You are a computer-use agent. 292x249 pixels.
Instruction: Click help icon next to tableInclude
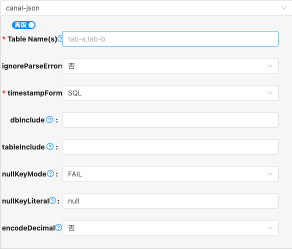click(x=50, y=146)
